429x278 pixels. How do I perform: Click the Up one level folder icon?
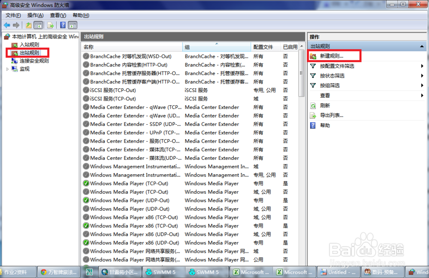[28, 25]
